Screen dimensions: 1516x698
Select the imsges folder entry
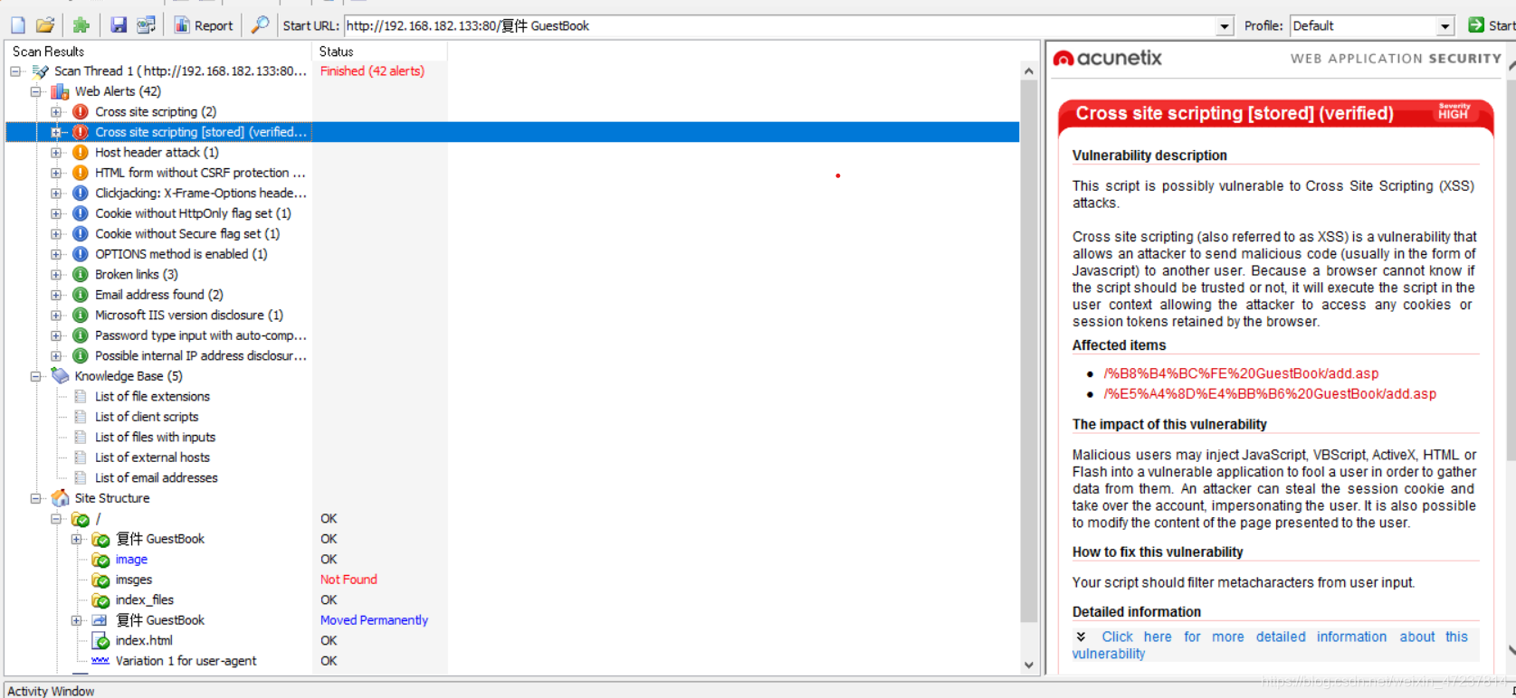point(134,580)
